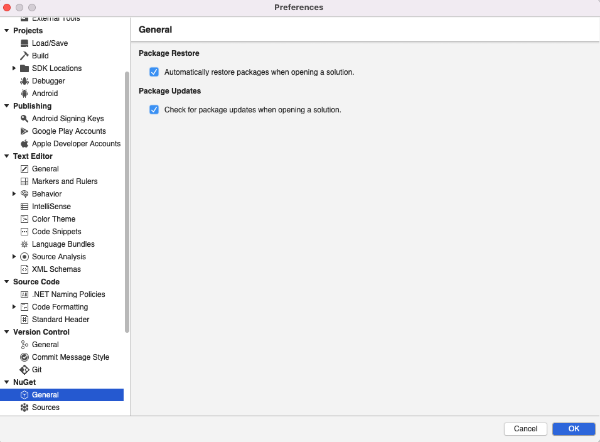
Task: Click the Code Snippets icon
Action: (23, 231)
